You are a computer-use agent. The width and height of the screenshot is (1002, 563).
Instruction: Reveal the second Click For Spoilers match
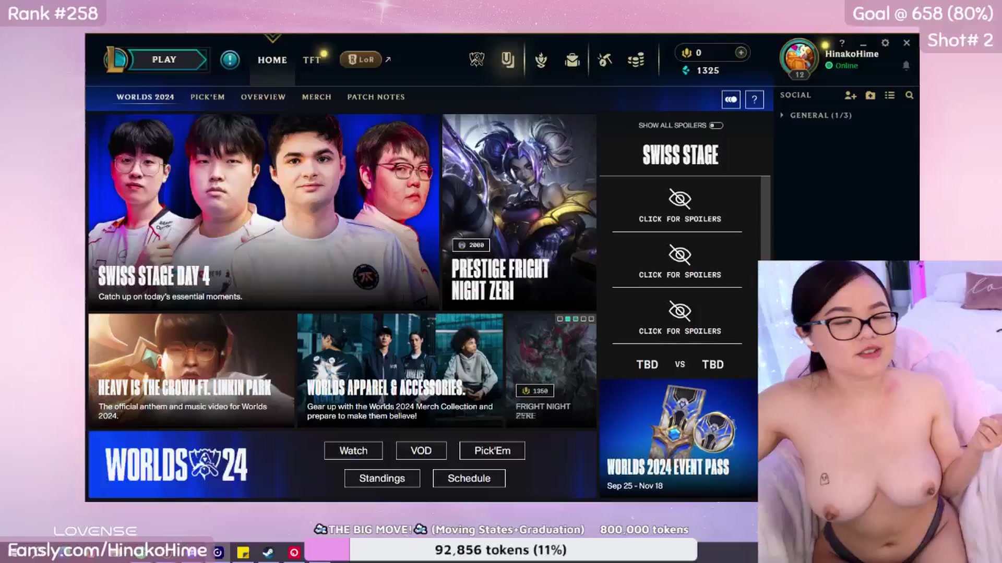pyautogui.click(x=679, y=261)
